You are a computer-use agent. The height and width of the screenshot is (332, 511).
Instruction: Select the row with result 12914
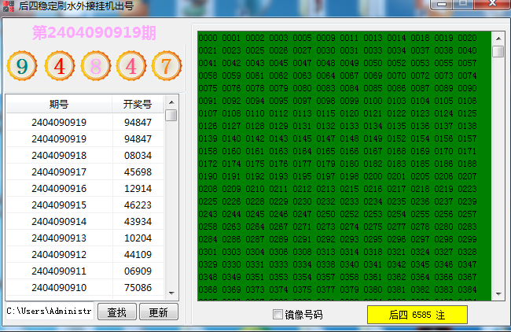(x=138, y=189)
